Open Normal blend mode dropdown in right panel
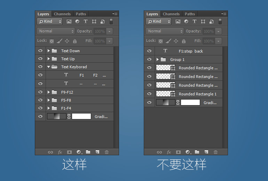 (x=165, y=31)
